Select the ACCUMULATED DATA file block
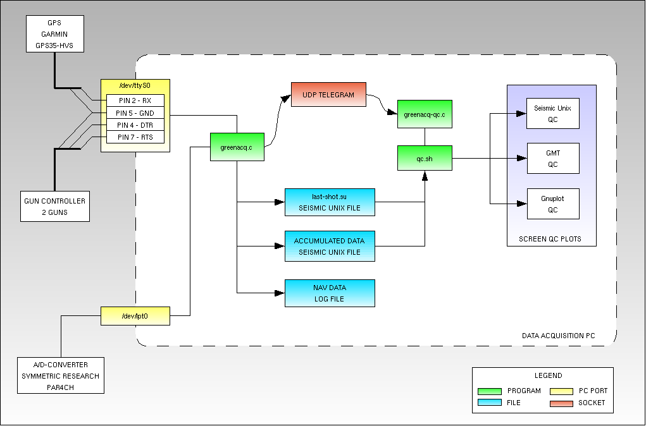 330,246
